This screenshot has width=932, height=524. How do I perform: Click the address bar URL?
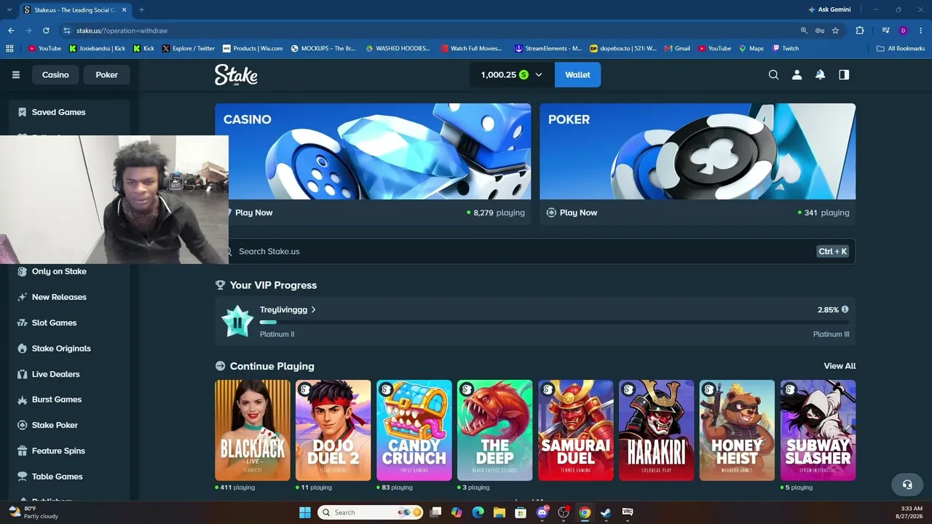click(x=122, y=31)
